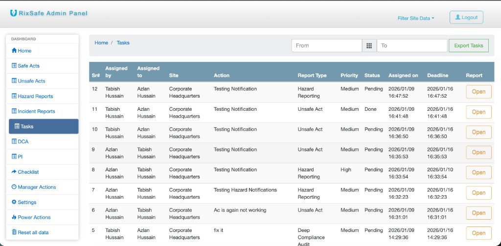Click the Hazard Reports table icon
This screenshot has width=501, height=246.
(14, 96)
